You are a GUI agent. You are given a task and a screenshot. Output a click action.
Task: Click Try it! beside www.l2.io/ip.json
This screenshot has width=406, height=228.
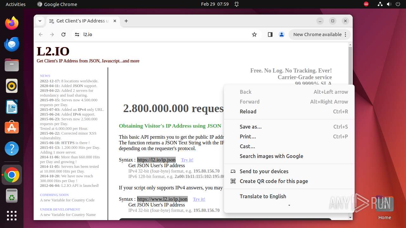(199, 199)
